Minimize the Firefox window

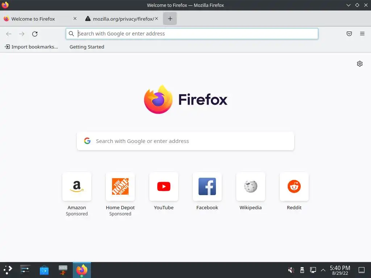(x=348, y=5)
